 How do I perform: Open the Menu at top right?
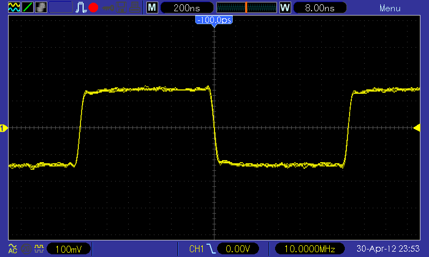click(x=390, y=9)
